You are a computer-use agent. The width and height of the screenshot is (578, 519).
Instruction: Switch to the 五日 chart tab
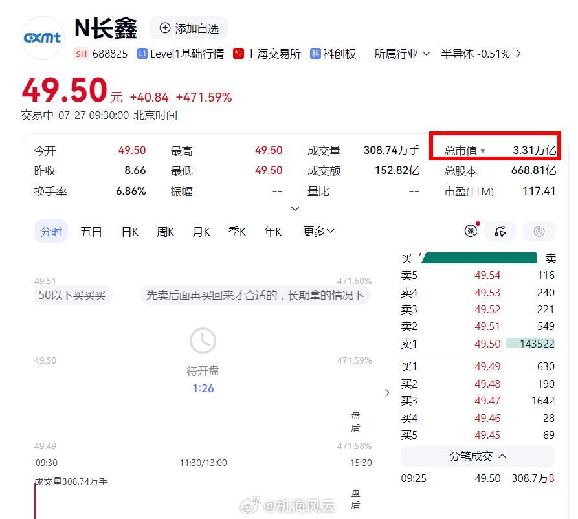(91, 232)
